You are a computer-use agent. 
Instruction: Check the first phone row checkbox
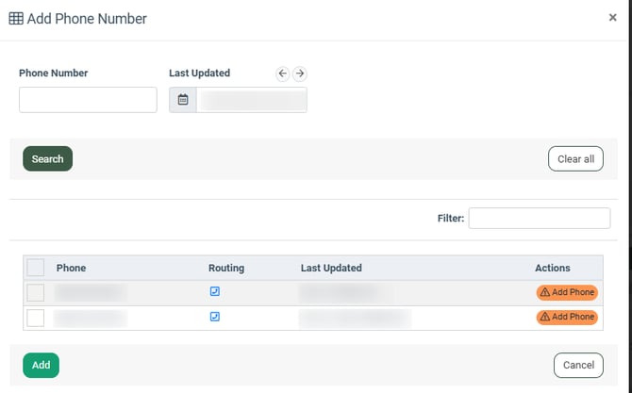pyautogui.click(x=36, y=293)
